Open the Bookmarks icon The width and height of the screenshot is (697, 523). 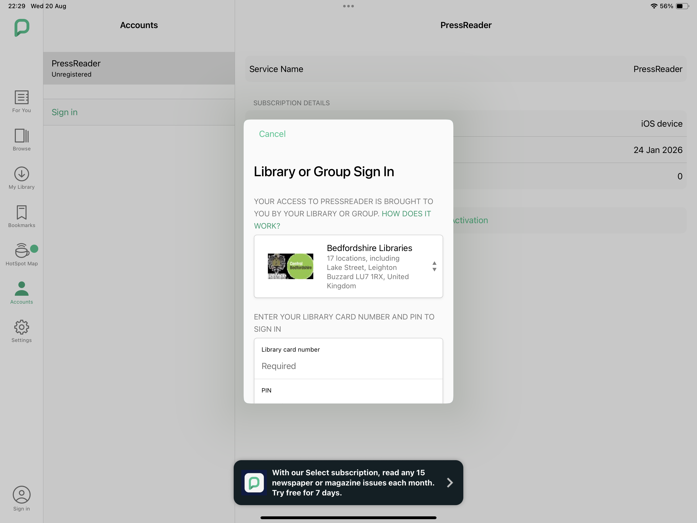(x=21, y=213)
